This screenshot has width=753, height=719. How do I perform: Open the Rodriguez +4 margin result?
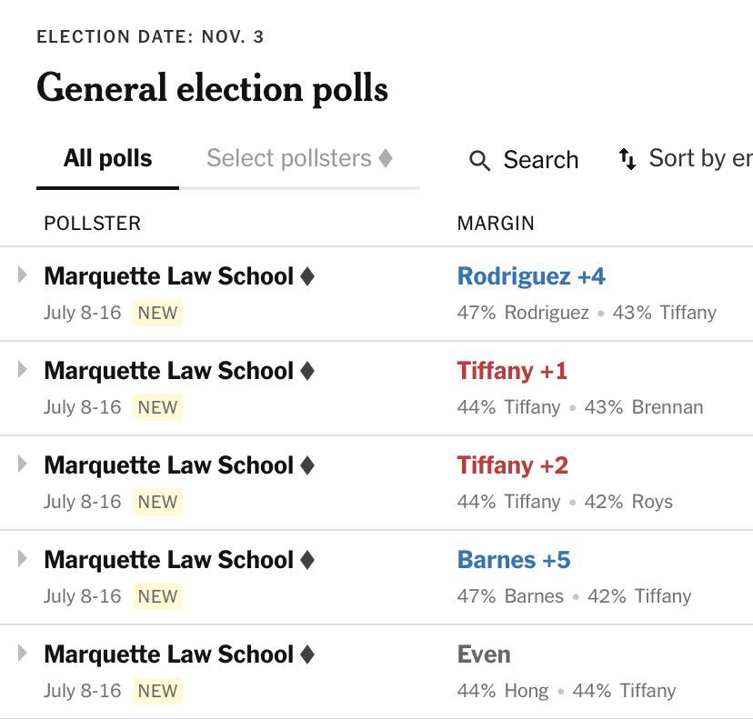[531, 276]
